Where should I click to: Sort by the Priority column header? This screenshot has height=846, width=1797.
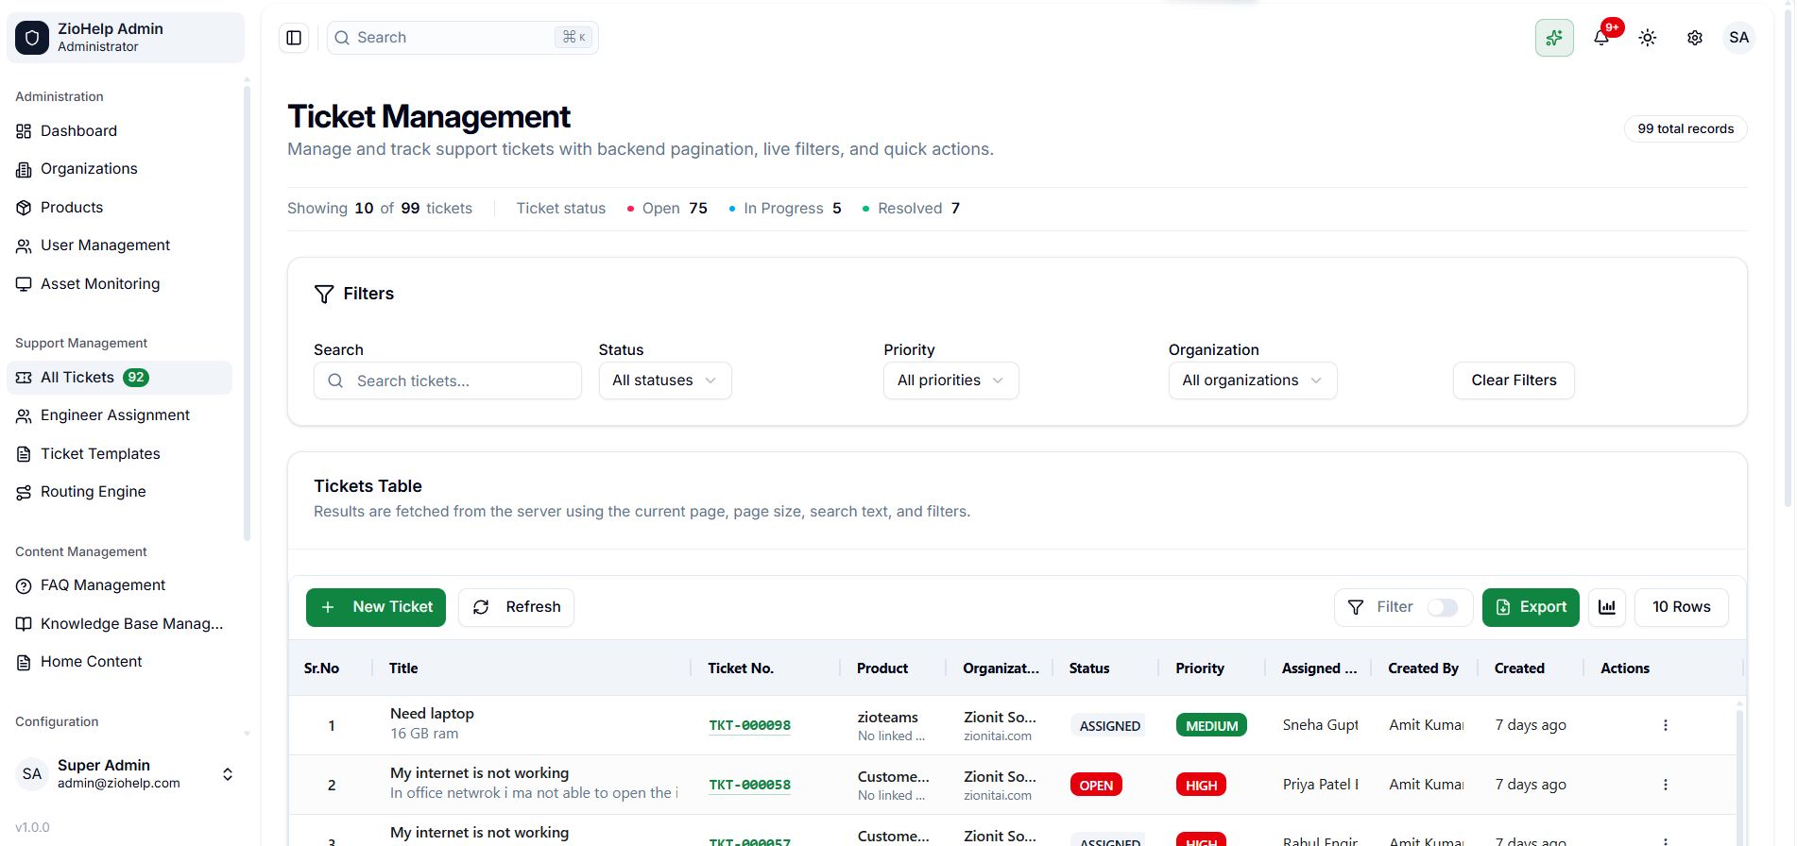(1200, 668)
